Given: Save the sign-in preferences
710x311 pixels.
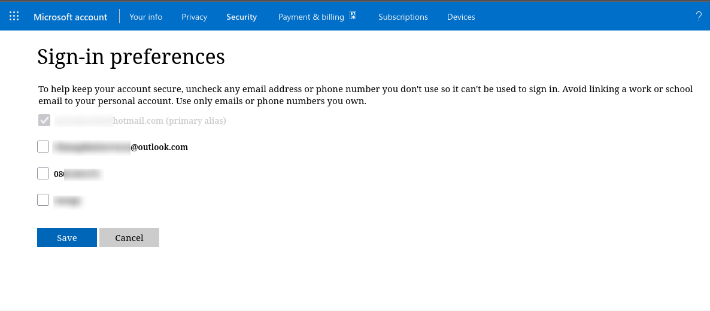Looking at the screenshot, I should tap(67, 237).
